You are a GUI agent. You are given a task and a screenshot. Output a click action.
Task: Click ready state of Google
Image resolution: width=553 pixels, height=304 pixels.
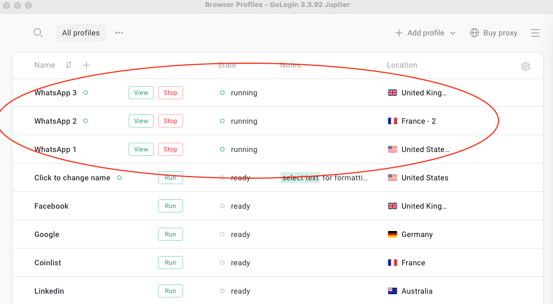pos(235,234)
